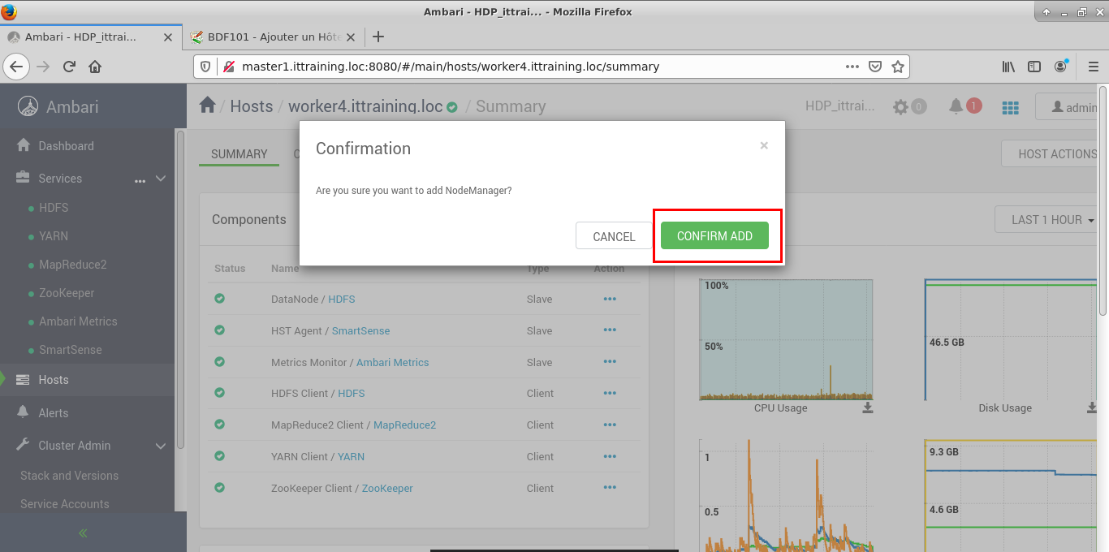Cancel the NodeManager confirmation dialog
Screen dimensions: 1109x552
(x=614, y=236)
